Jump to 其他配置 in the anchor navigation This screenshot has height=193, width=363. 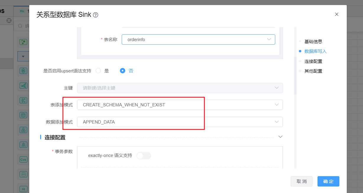coord(313,71)
